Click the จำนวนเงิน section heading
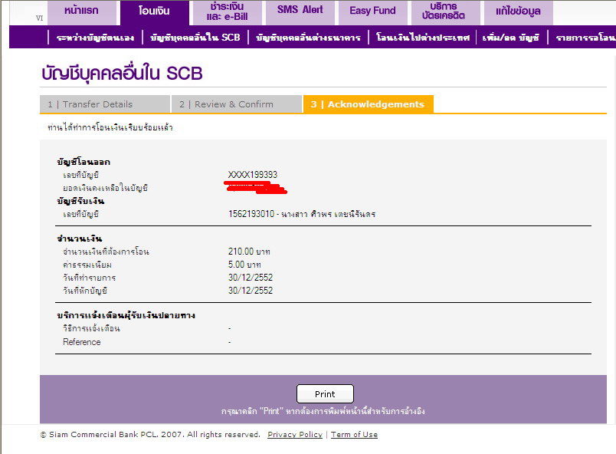Viewport: 616px width, 454px height. (80, 239)
